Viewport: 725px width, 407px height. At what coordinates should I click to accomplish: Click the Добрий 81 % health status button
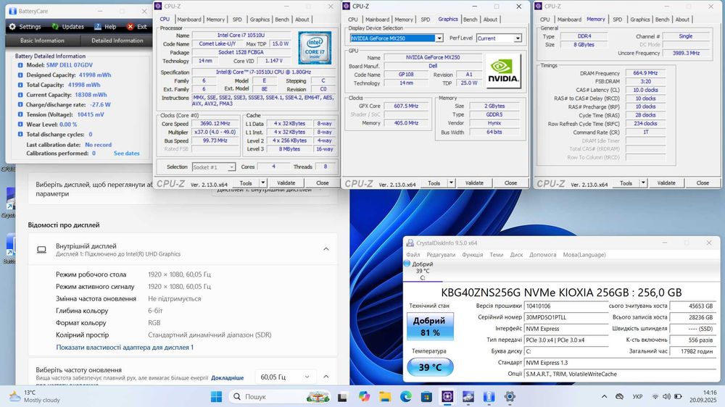430,326
